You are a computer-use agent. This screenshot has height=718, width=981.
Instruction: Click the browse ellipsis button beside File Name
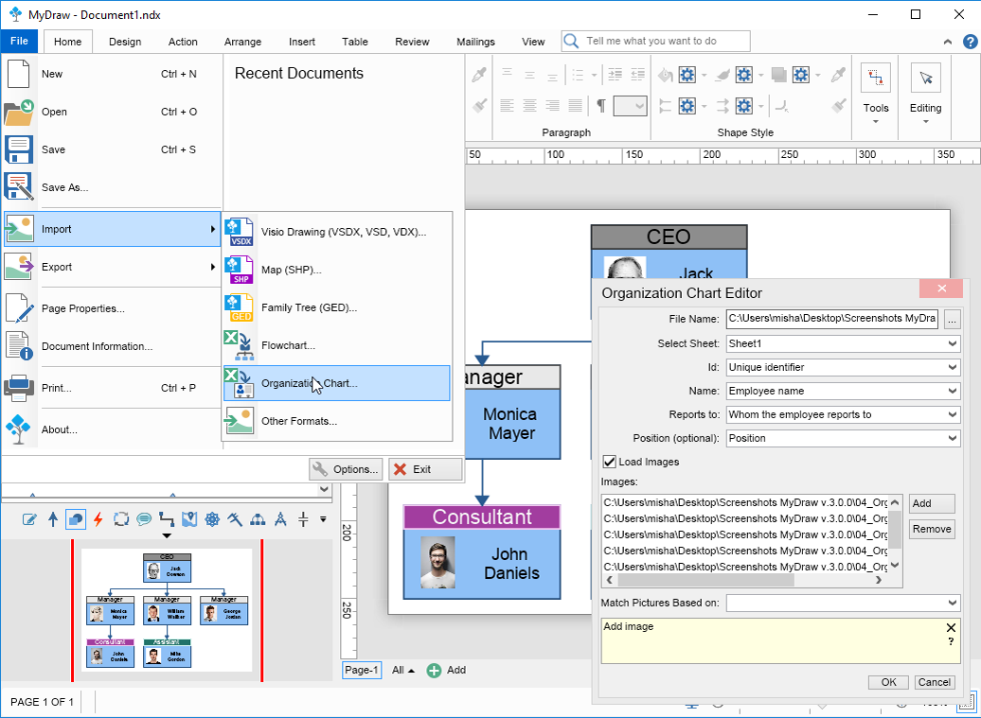coord(952,320)
